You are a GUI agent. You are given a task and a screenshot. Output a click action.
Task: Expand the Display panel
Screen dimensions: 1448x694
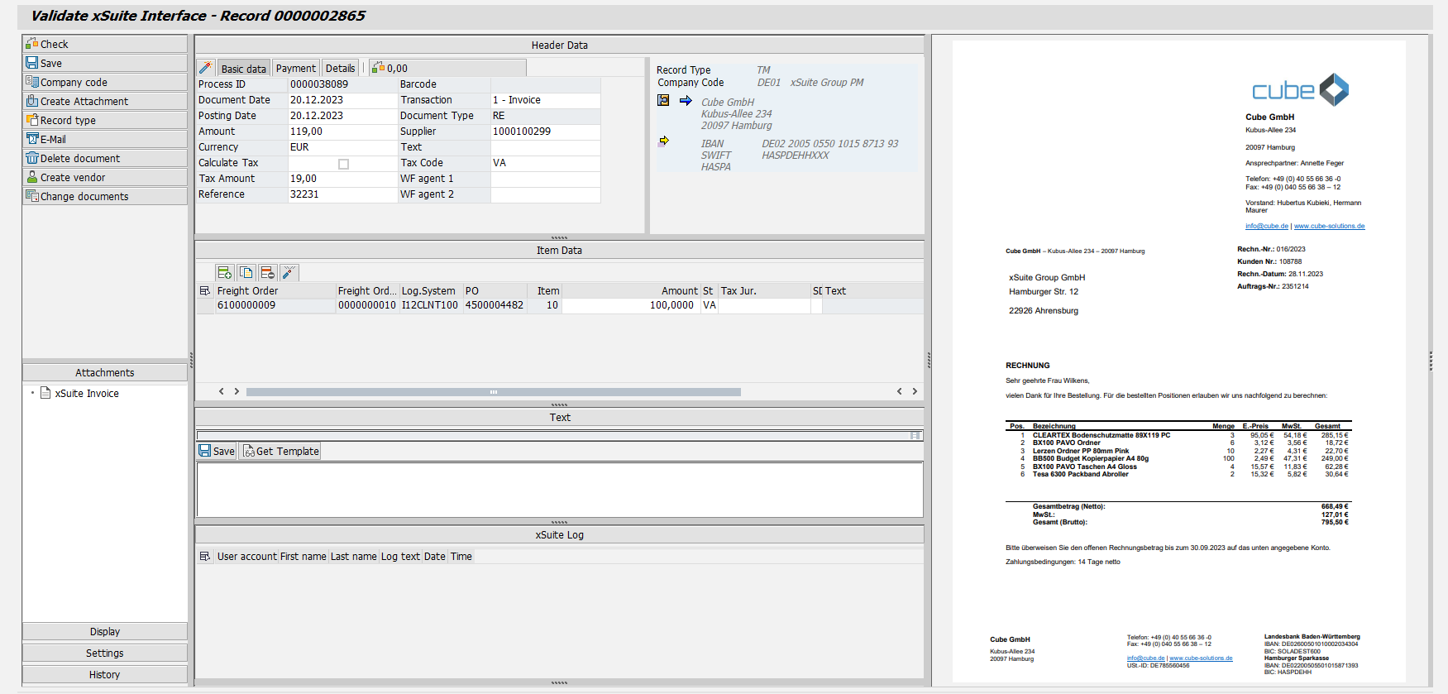[105, 631]
